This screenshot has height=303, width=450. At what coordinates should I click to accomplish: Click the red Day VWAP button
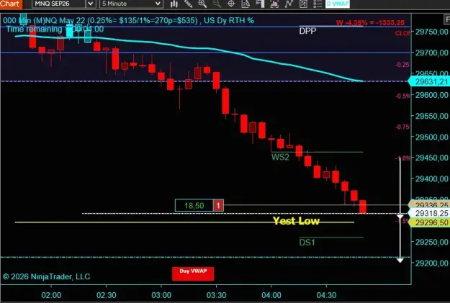coord(193,273)
